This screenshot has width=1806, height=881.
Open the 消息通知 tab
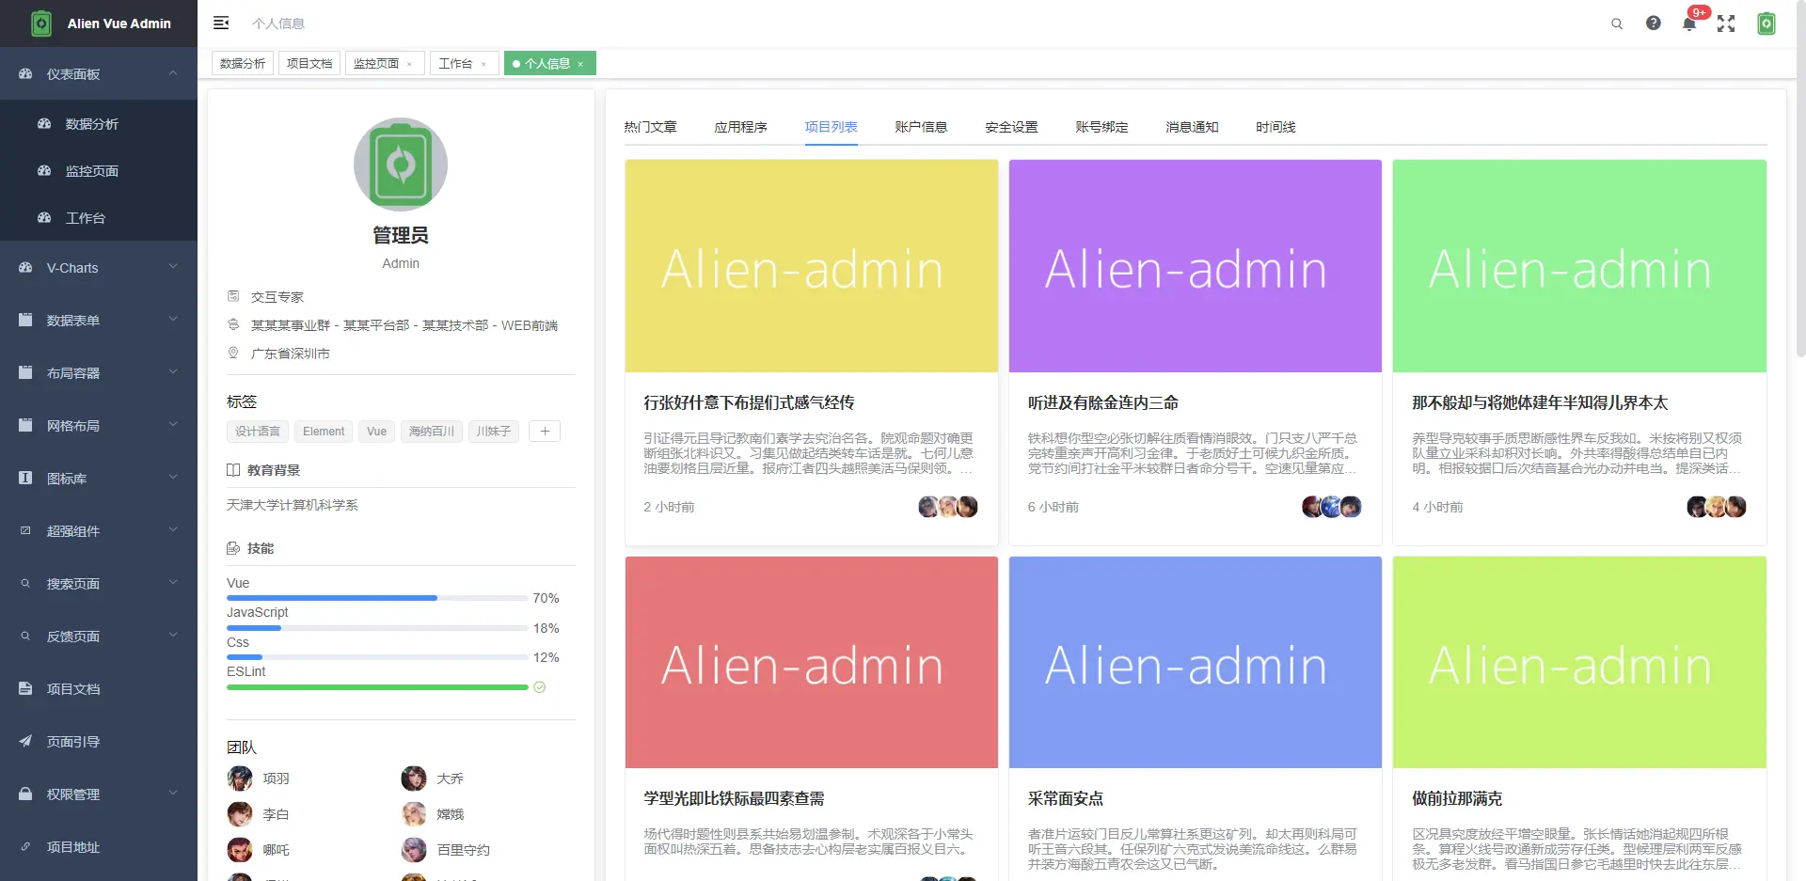(x=1192, y=127)
